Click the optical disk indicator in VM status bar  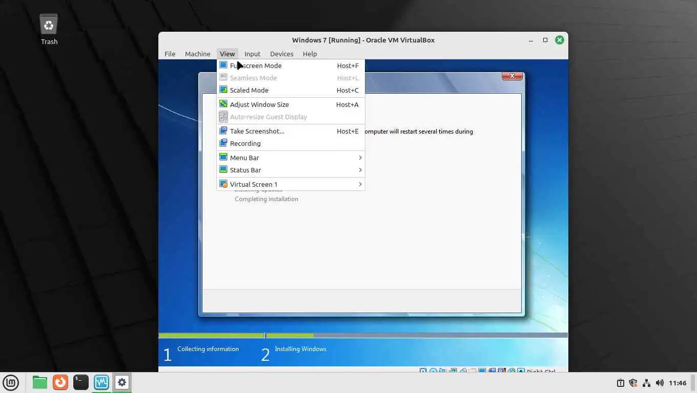(x=433, y=371)
